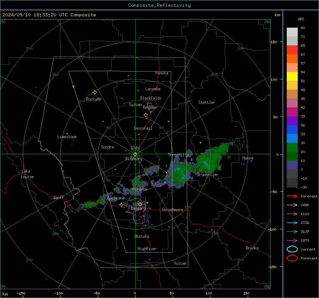The width and height of the screenshot is (319, 298).
Task: Click the Cochrane city label
Action: coord(116,198)
